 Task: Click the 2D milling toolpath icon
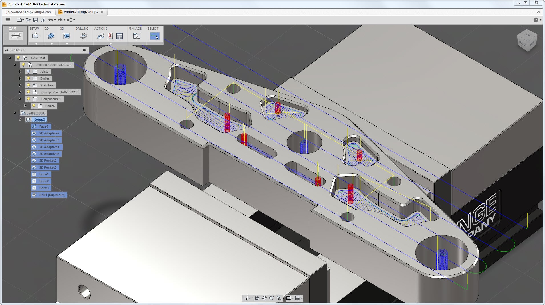pos(51,36)
